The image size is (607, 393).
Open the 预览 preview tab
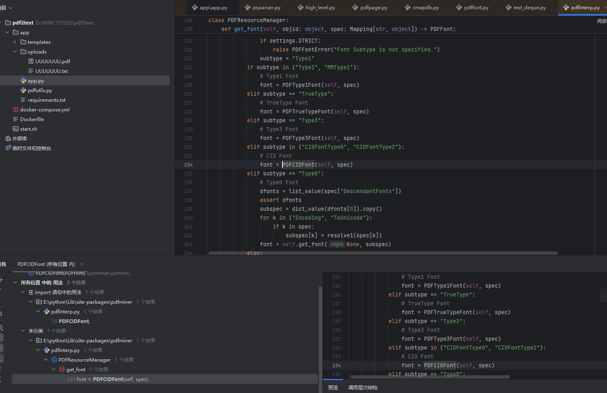pyautogui.click(x=333, y=388)
